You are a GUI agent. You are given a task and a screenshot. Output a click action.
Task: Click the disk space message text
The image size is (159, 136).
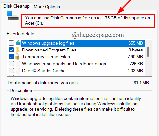tap(87, 21)
